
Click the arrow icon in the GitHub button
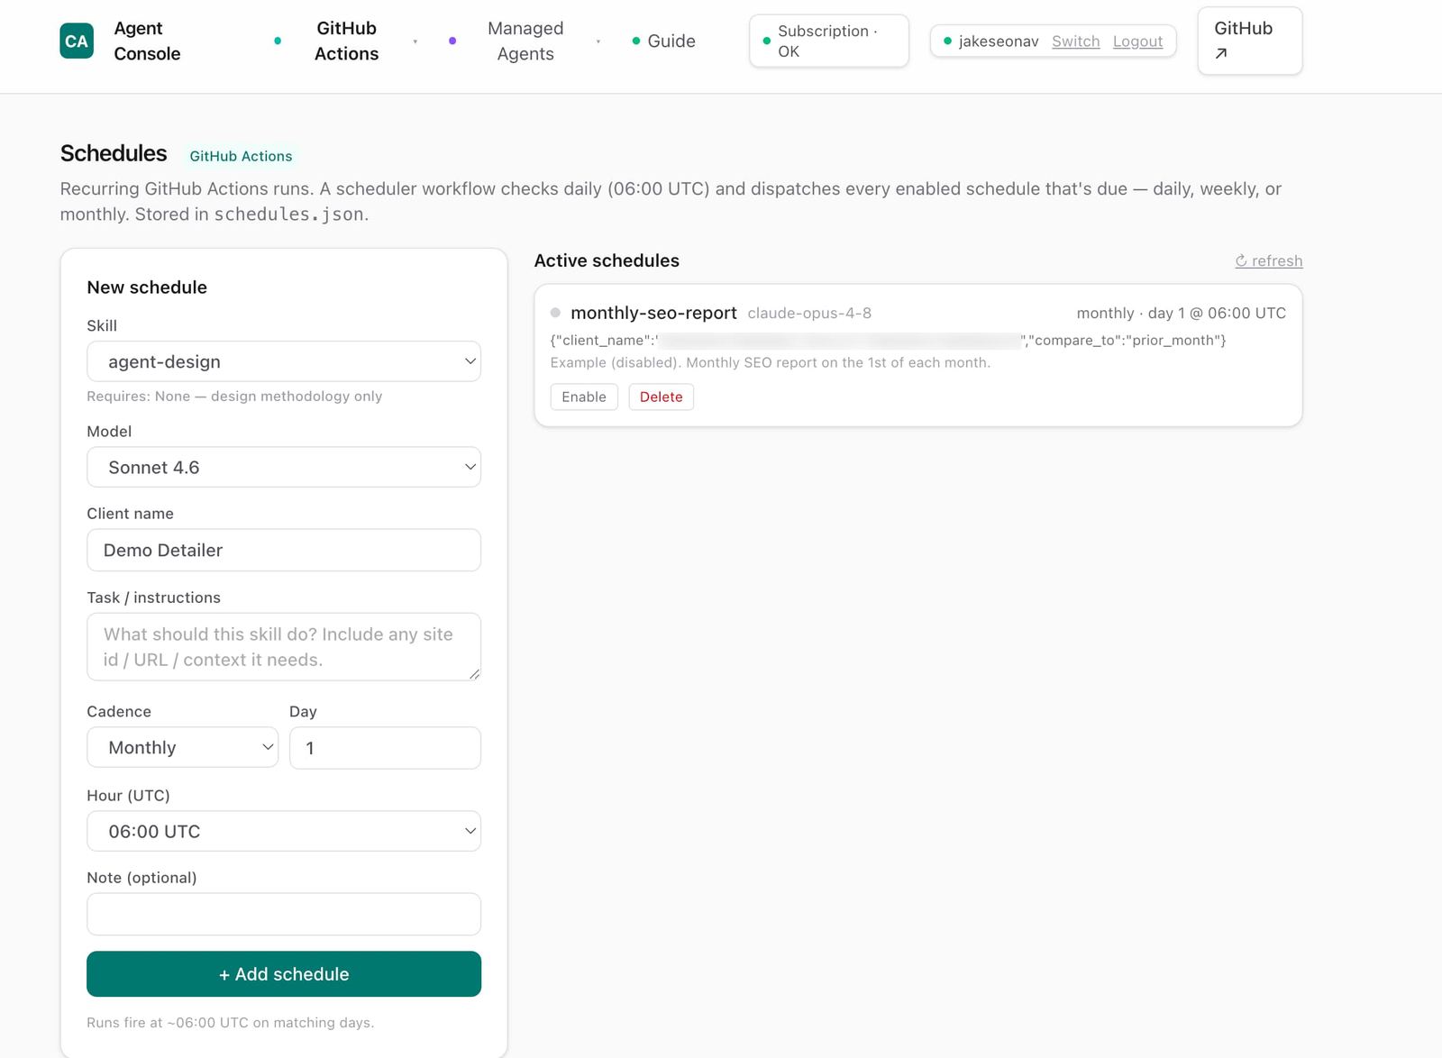coord(1221,54)
